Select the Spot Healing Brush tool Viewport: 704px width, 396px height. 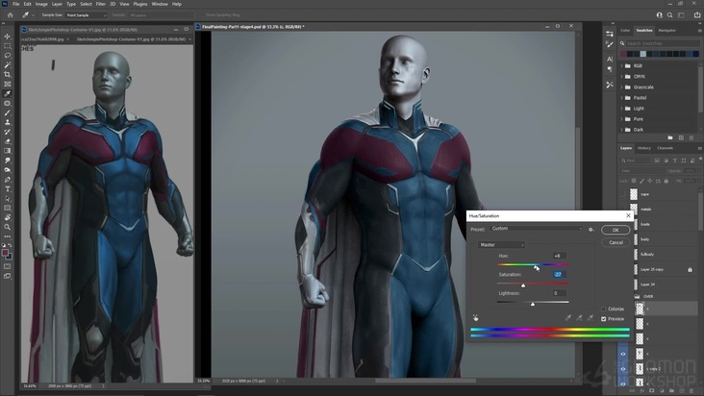point(7,103)
